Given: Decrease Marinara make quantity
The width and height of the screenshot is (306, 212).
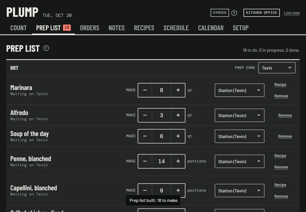Looking at the screenshot, I should (x=145, y=90).
